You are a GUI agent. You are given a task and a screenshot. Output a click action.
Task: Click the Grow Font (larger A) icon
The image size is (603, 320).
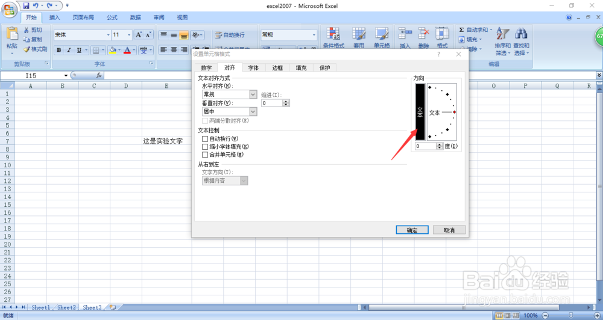139,35
